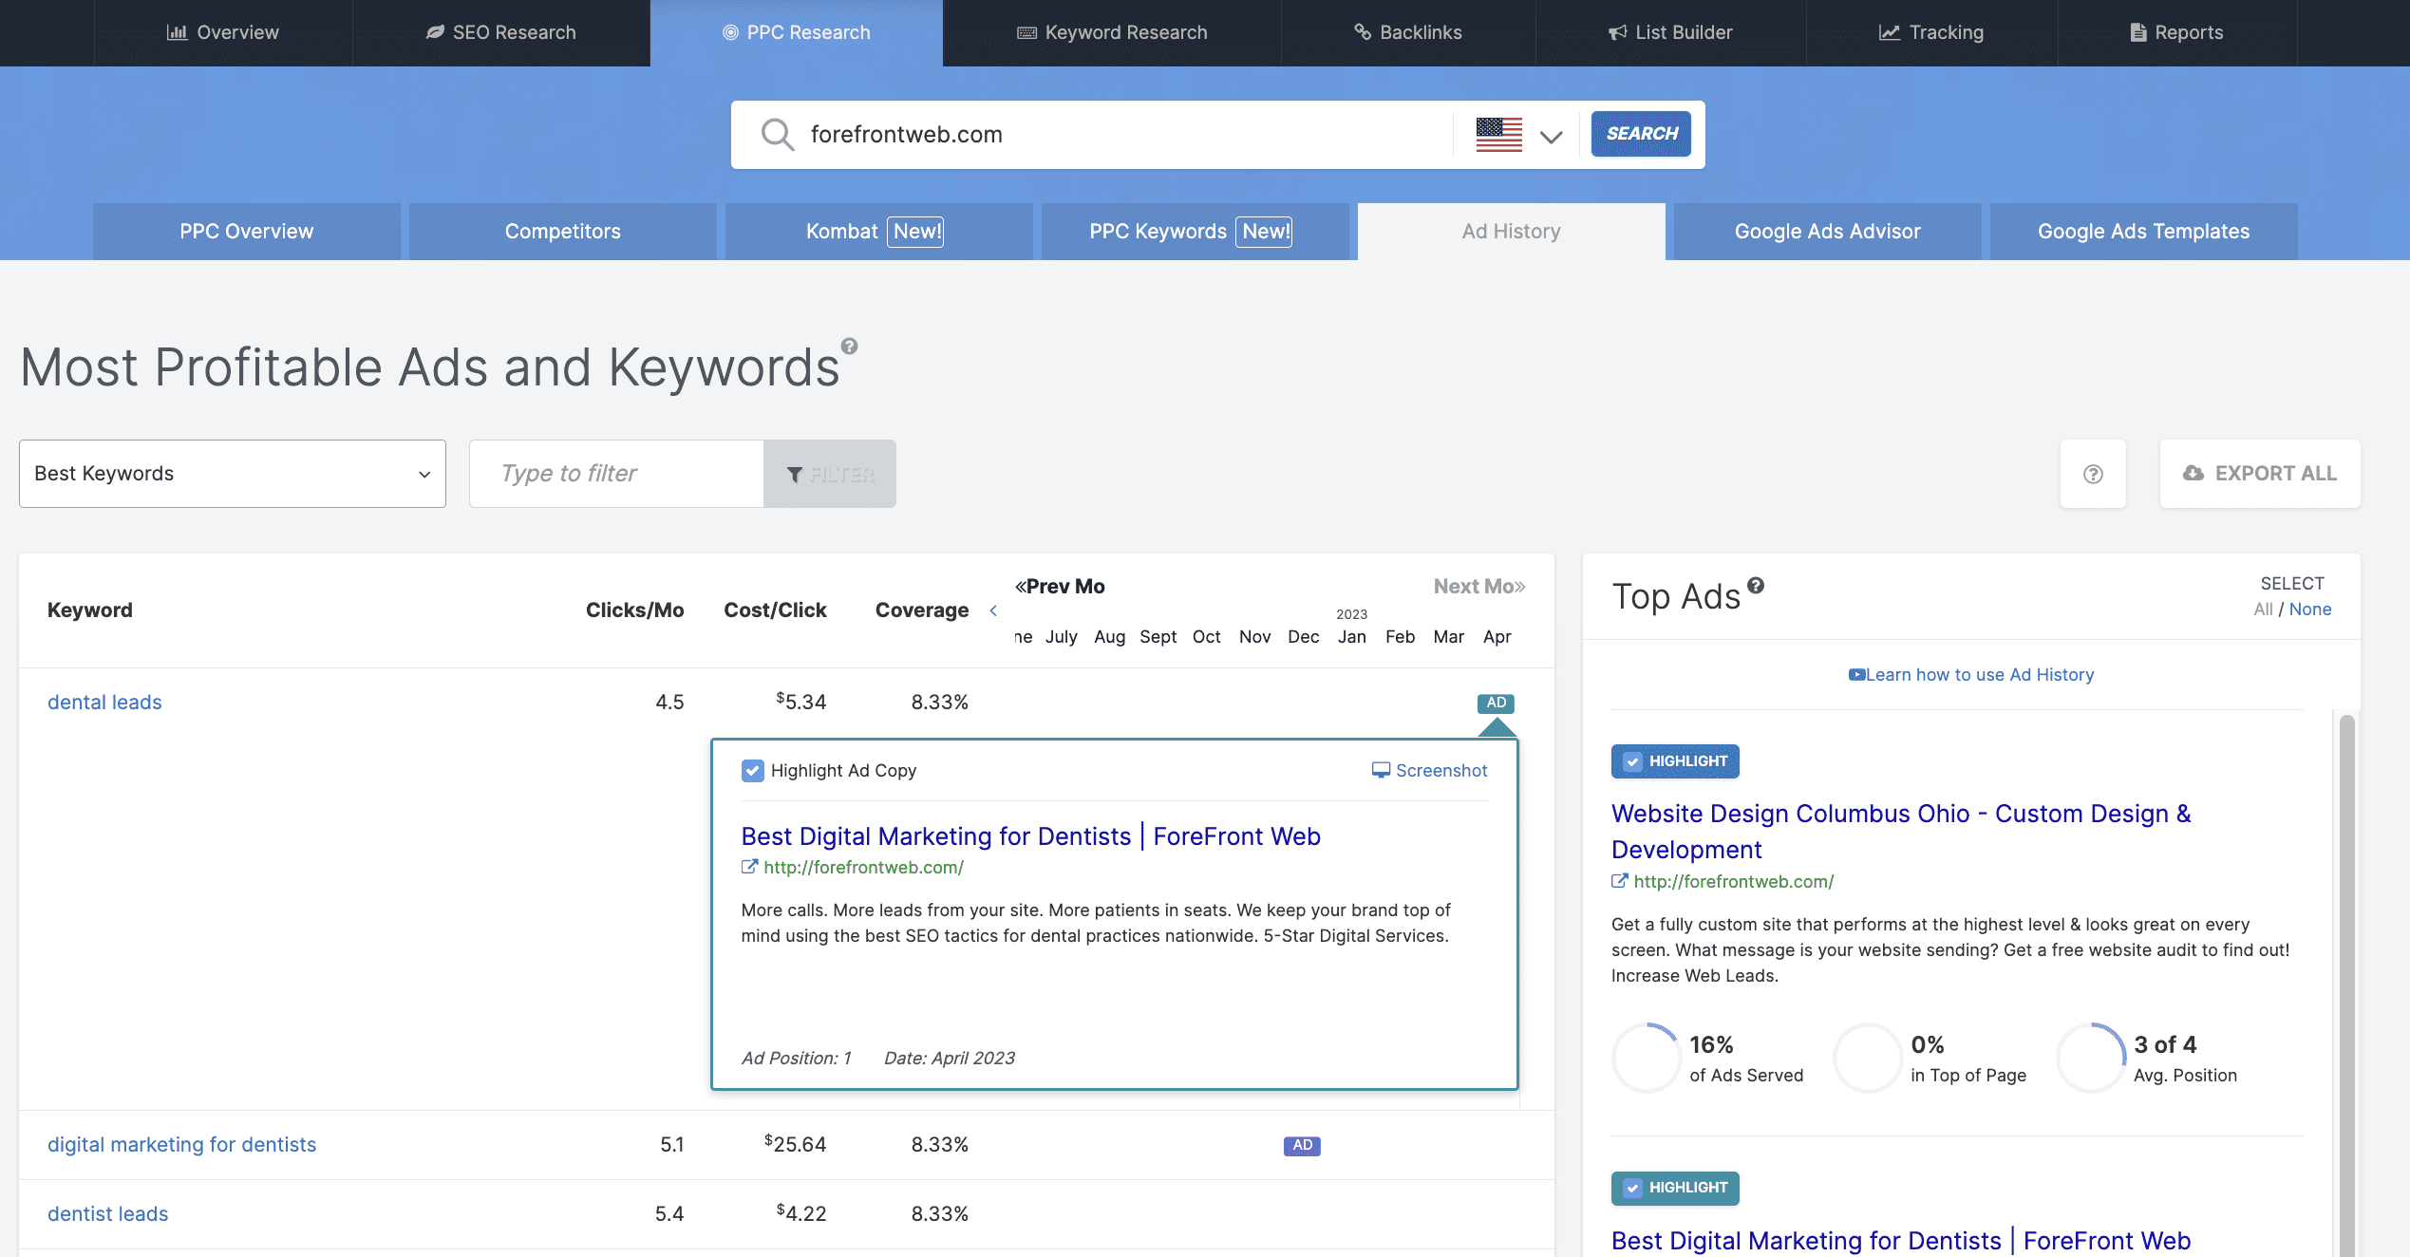
Task: Open the Competitors sub-tab
Action: click(563, 232)
